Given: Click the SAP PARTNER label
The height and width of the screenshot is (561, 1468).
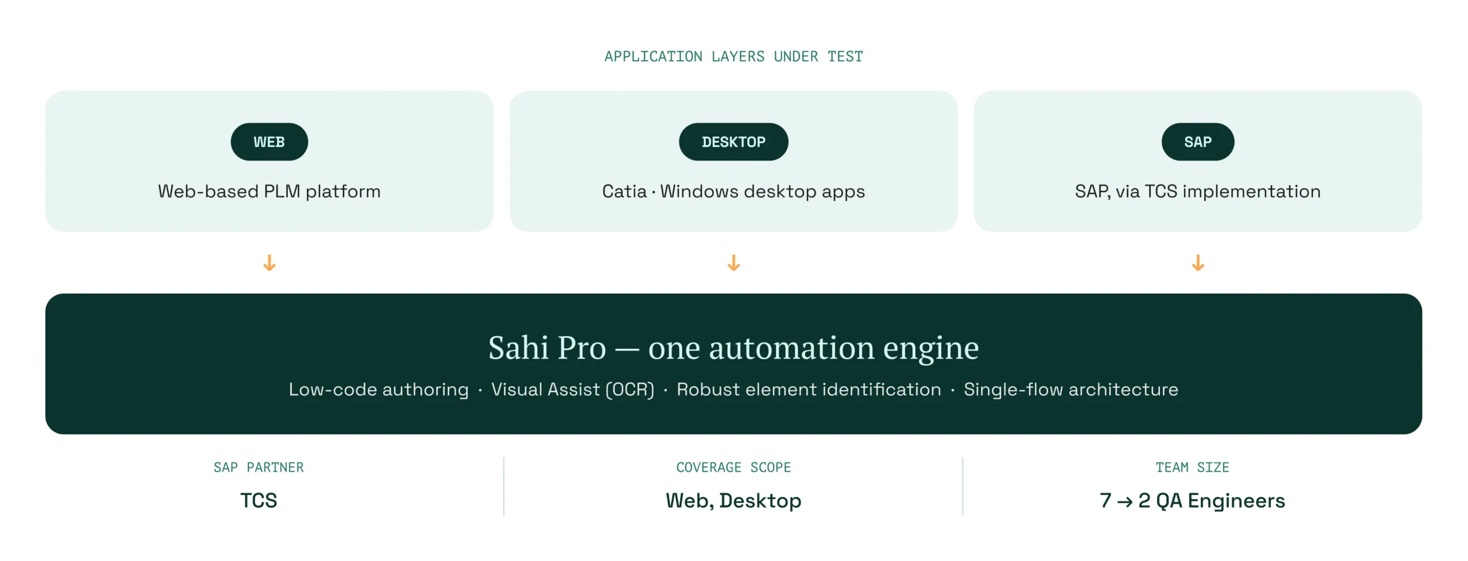Looking at the screenshot, I should click(259, 467).
